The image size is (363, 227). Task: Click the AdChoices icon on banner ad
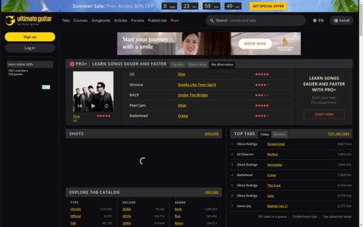[295, 35]
